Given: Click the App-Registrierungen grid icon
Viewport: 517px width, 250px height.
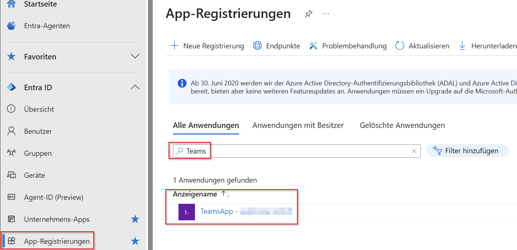Looking at the screenshot, I should coord(11,241).
